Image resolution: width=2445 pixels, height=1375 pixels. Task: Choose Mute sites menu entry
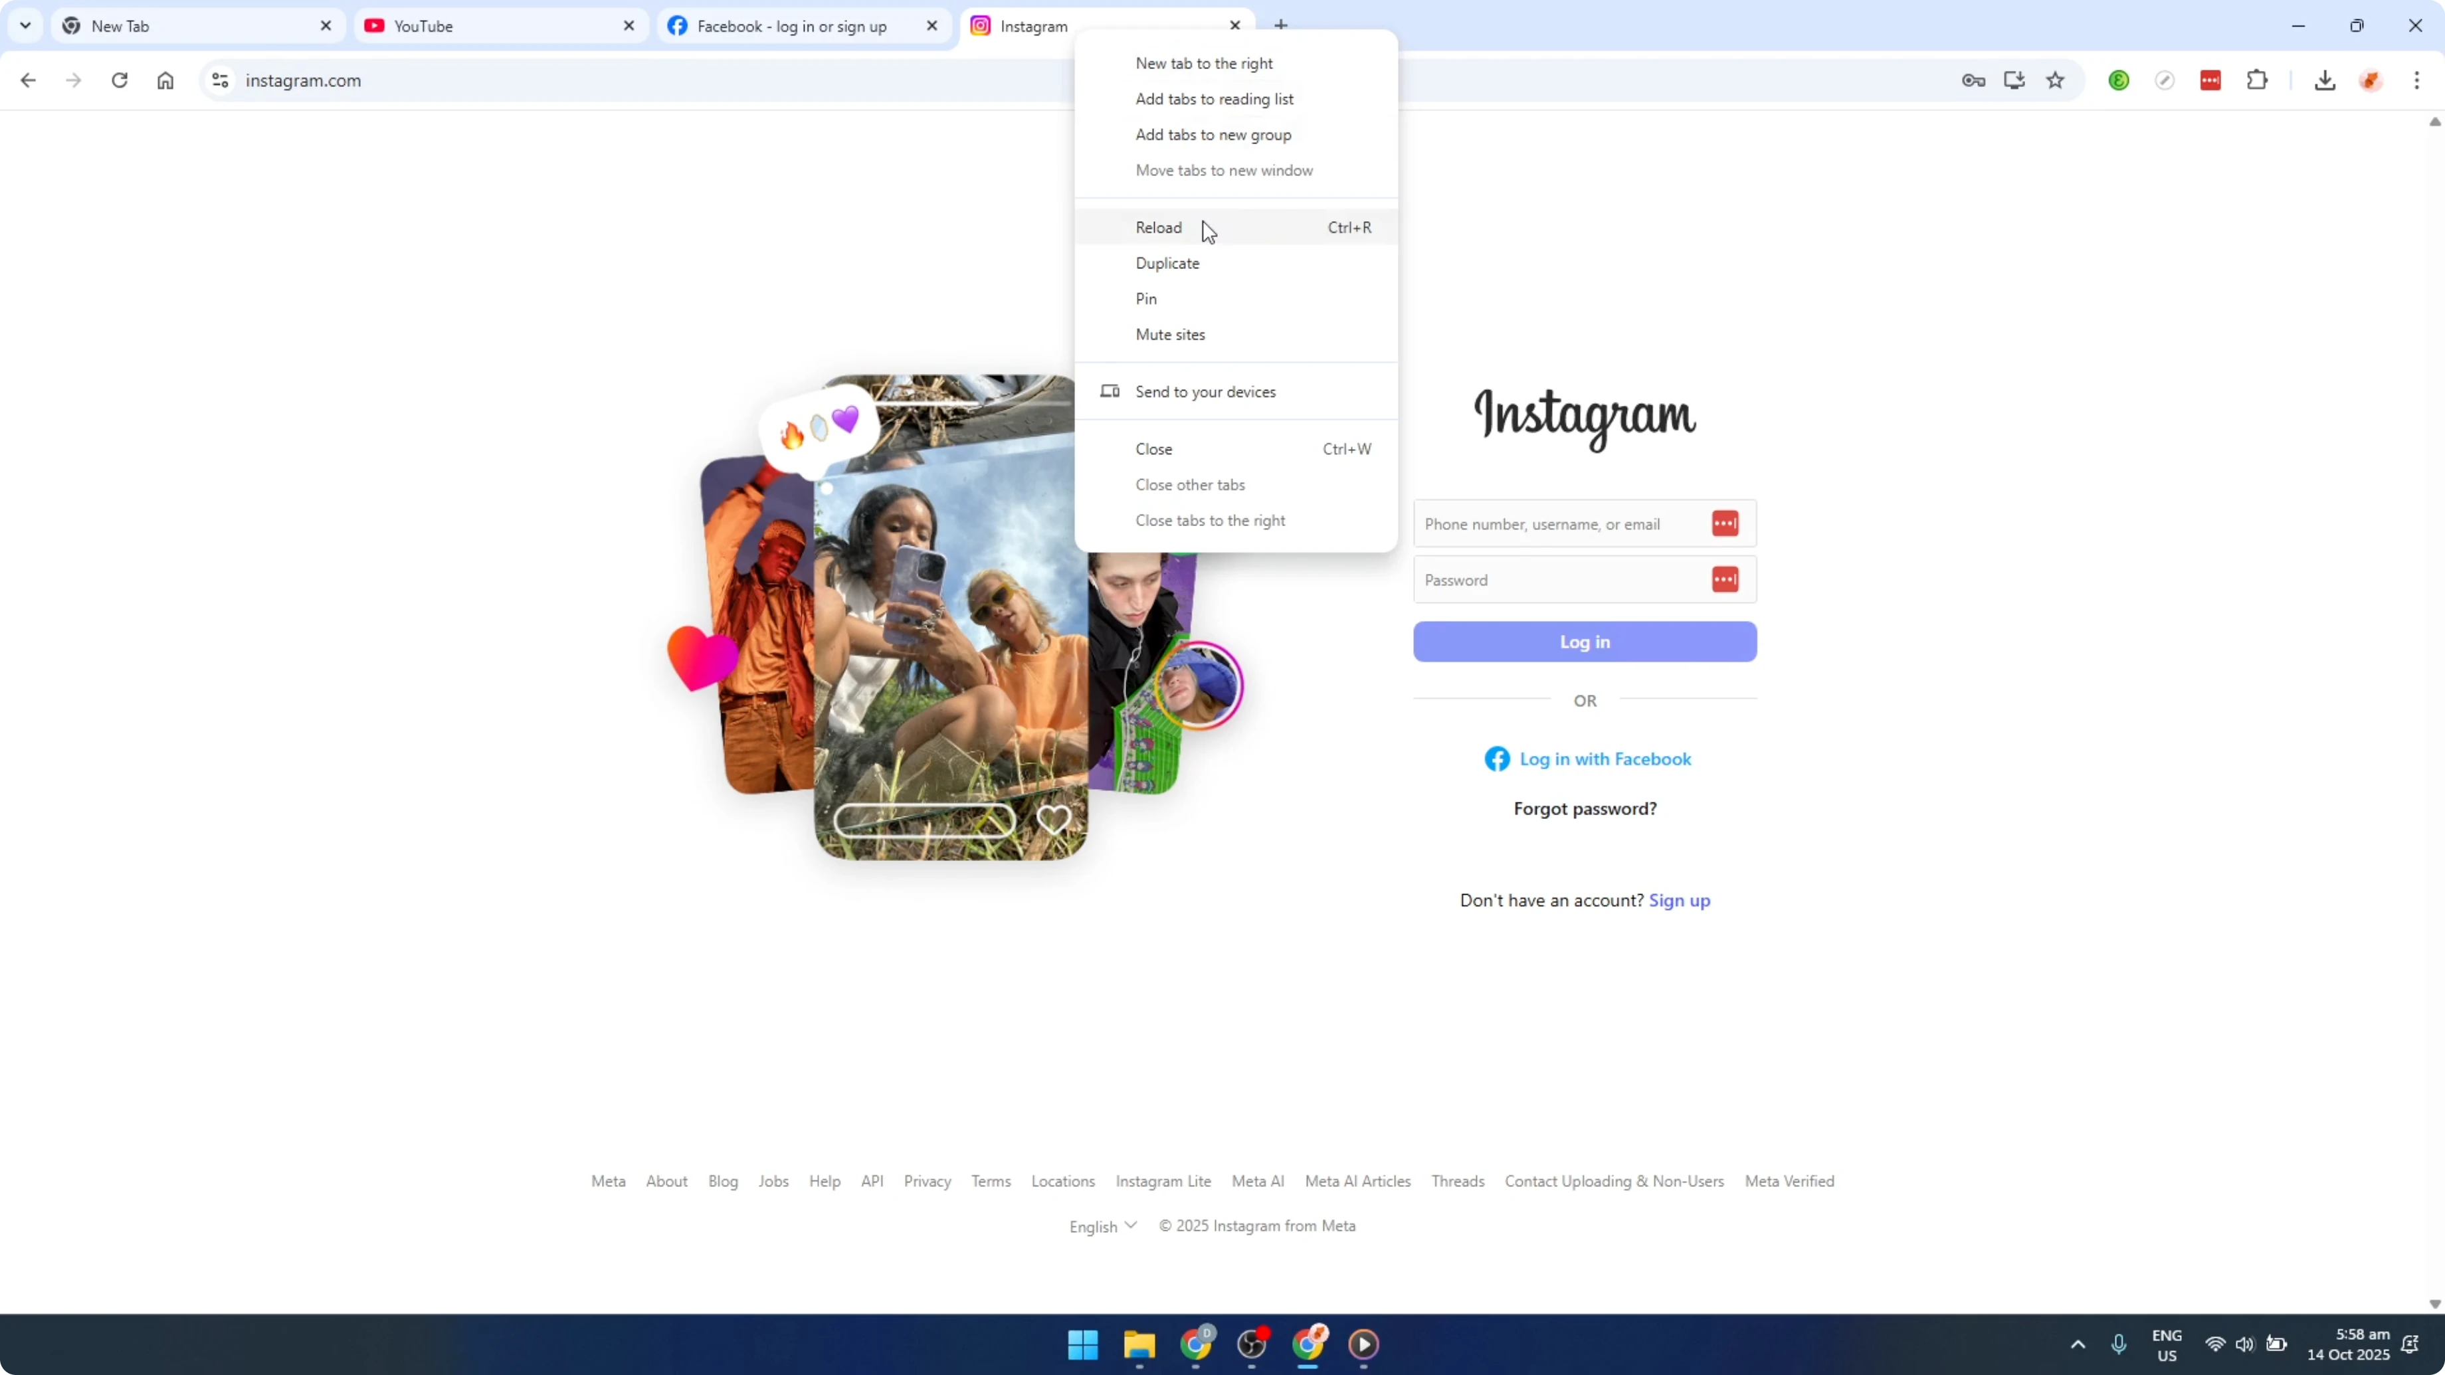[1236, 335]
